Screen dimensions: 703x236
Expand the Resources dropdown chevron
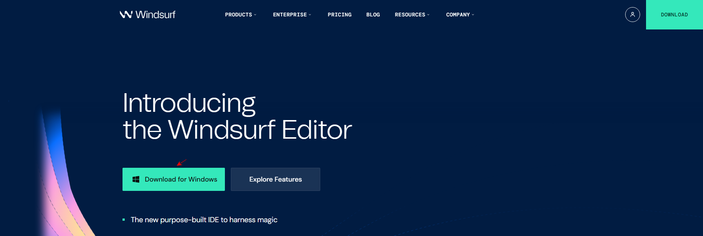point(428,15)
